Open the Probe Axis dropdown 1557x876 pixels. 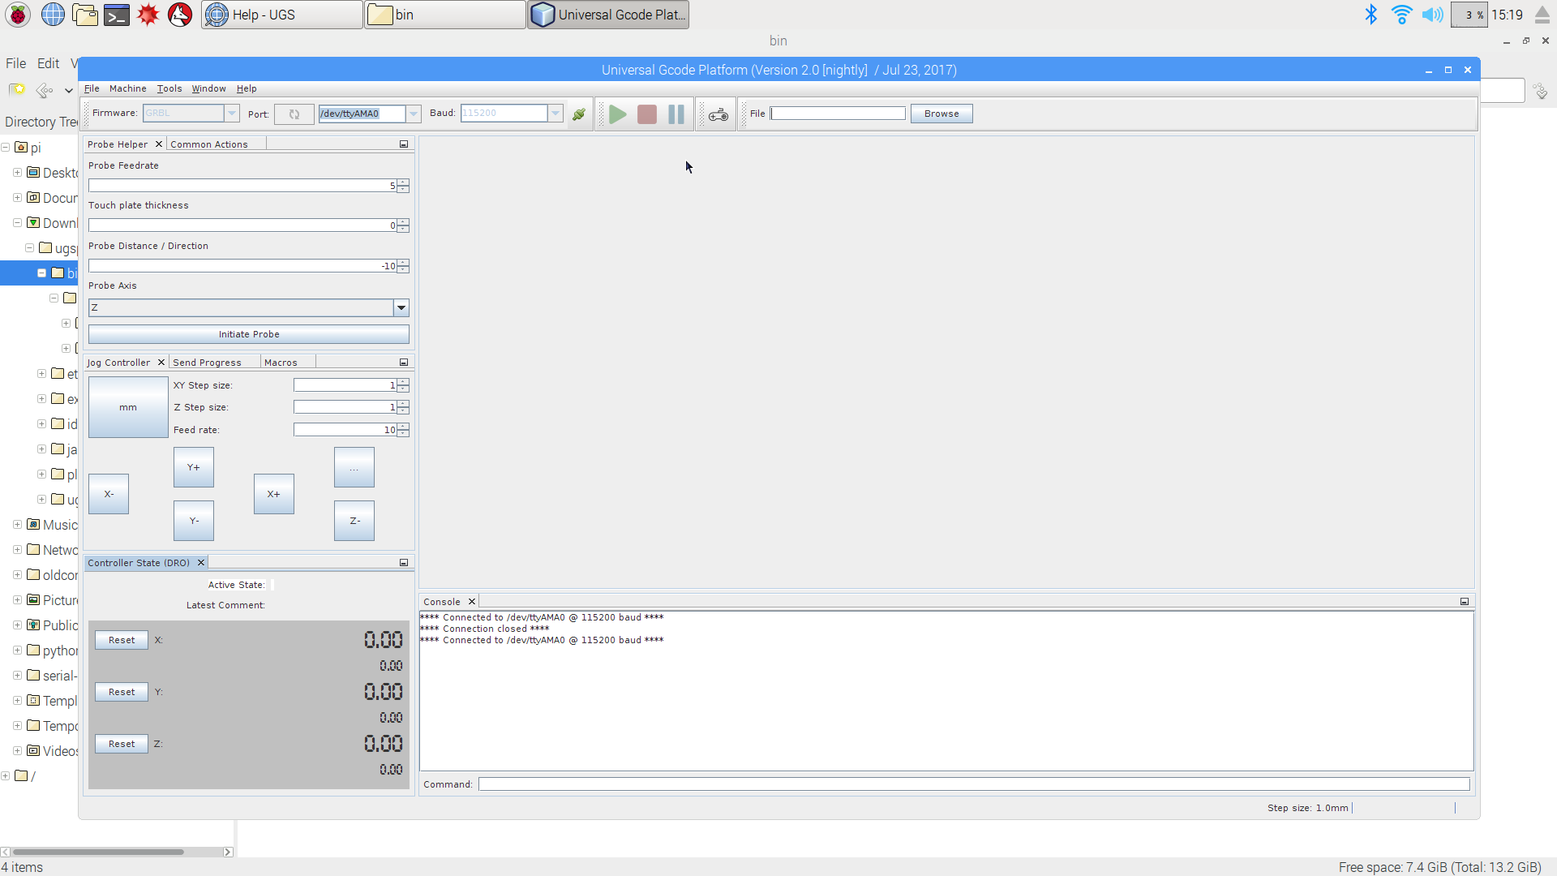click(x=401, y=308)
